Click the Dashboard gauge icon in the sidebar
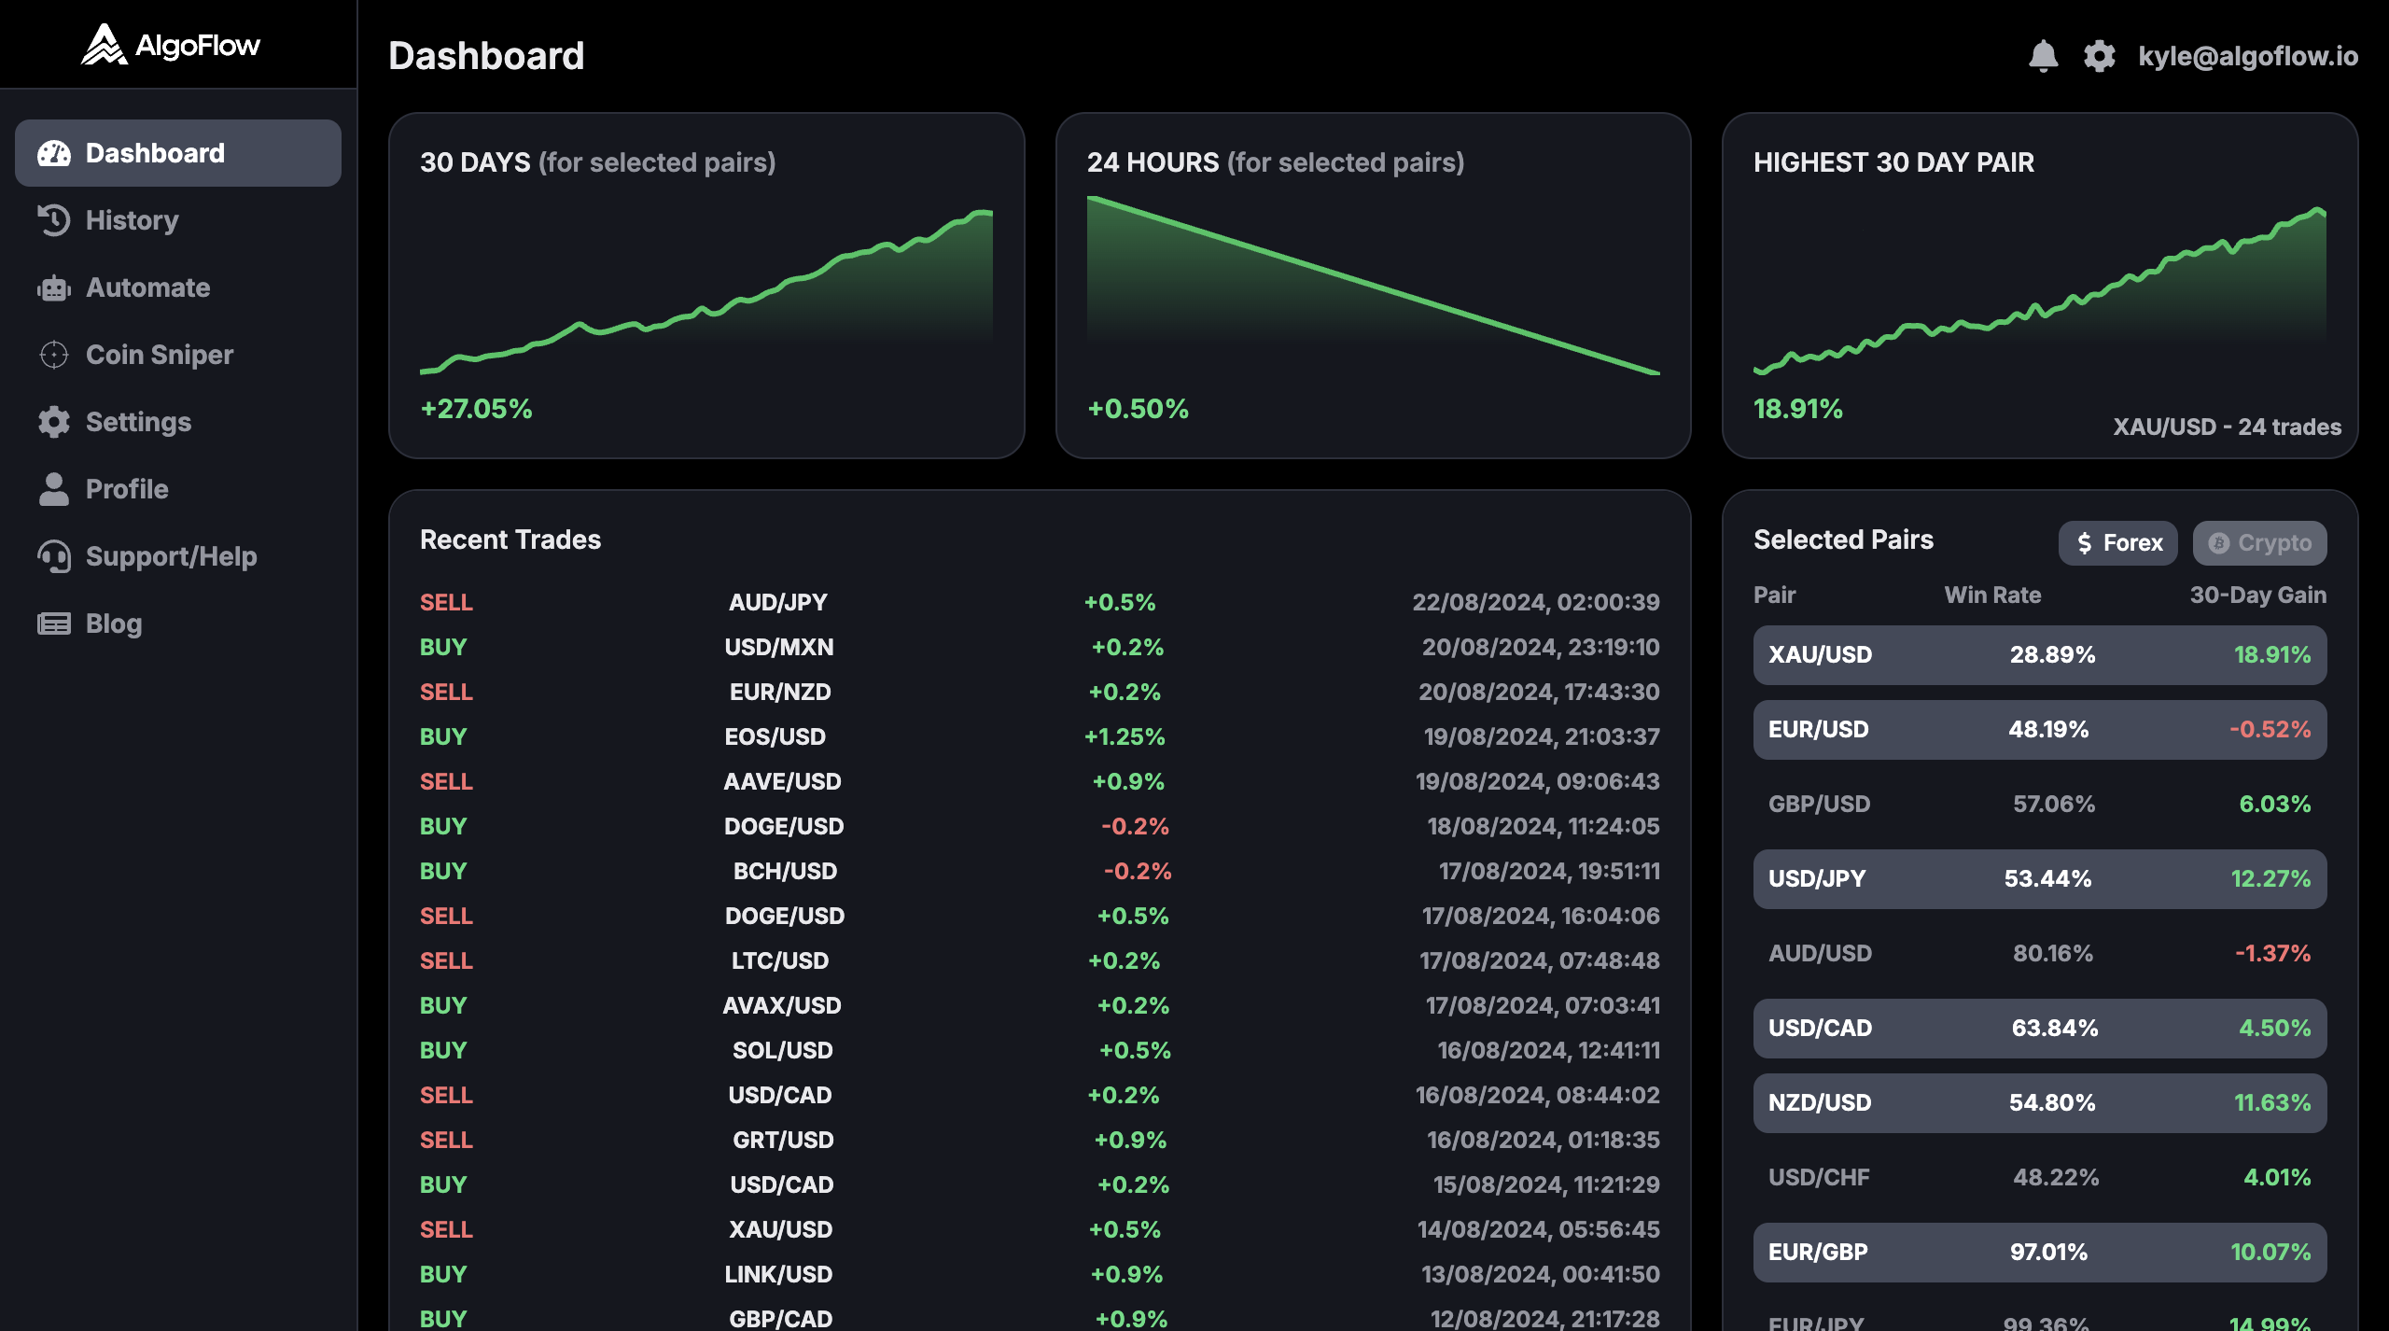This screenshot has height=1331, width=2389. [x=54, y=153]
